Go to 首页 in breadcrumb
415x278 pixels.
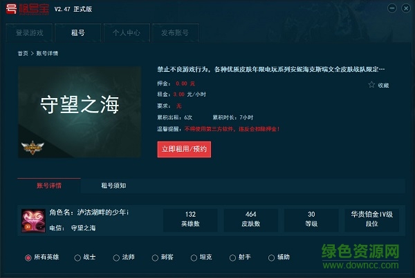coord(23,53)
